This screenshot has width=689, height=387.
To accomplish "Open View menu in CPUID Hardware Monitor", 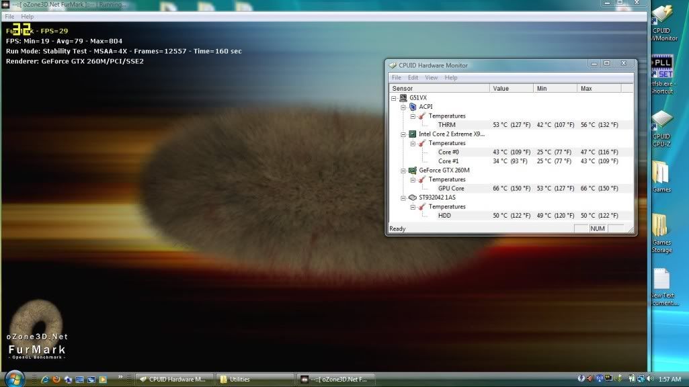I will pyautogui.click(x=431, y=78).
